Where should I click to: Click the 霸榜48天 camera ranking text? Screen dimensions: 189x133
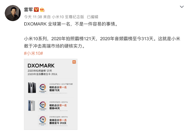pyautogui.click(x=54, y=108)
